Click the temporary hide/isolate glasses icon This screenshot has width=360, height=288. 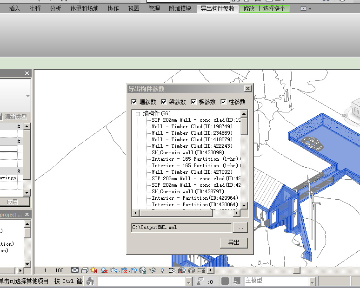click(153, 270)
